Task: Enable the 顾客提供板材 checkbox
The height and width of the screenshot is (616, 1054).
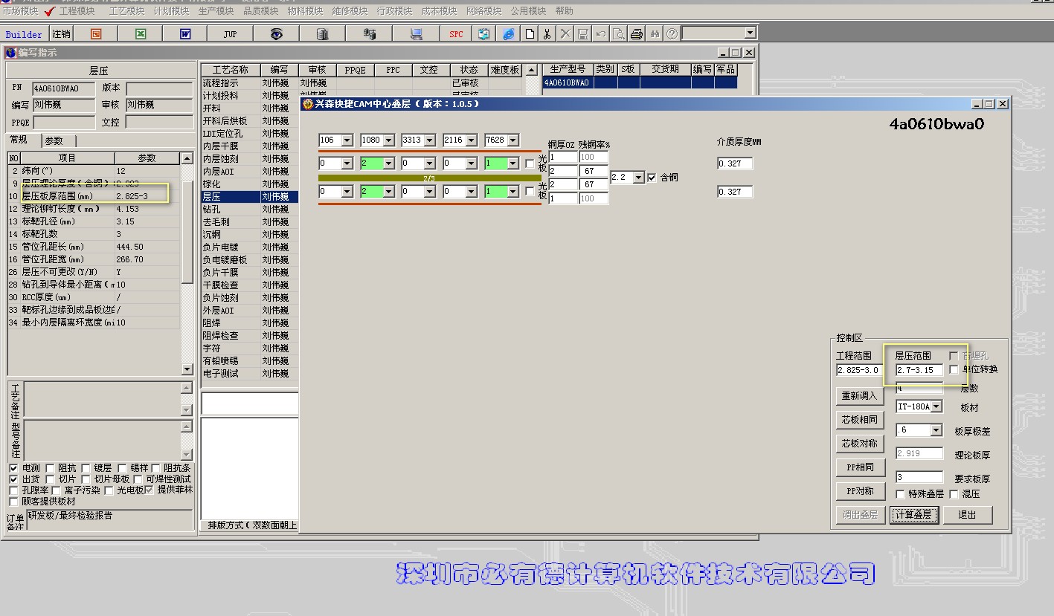Action: (13, 502)
